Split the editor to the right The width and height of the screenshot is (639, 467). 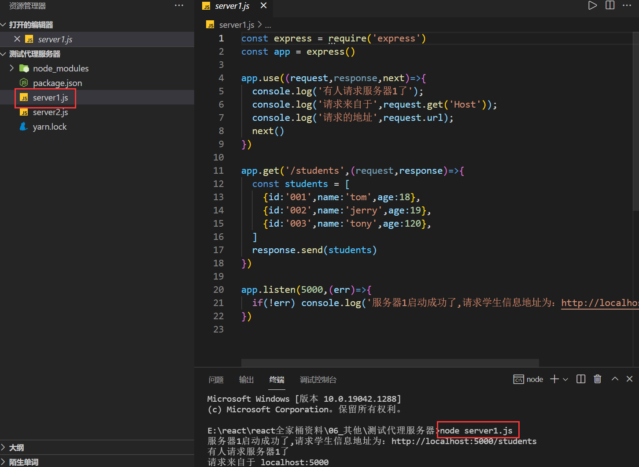coord(610,5)
